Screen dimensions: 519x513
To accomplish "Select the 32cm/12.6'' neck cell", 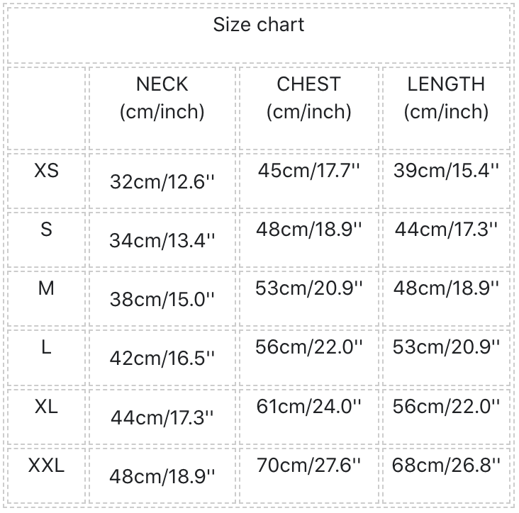I will [x=162, y=182].
